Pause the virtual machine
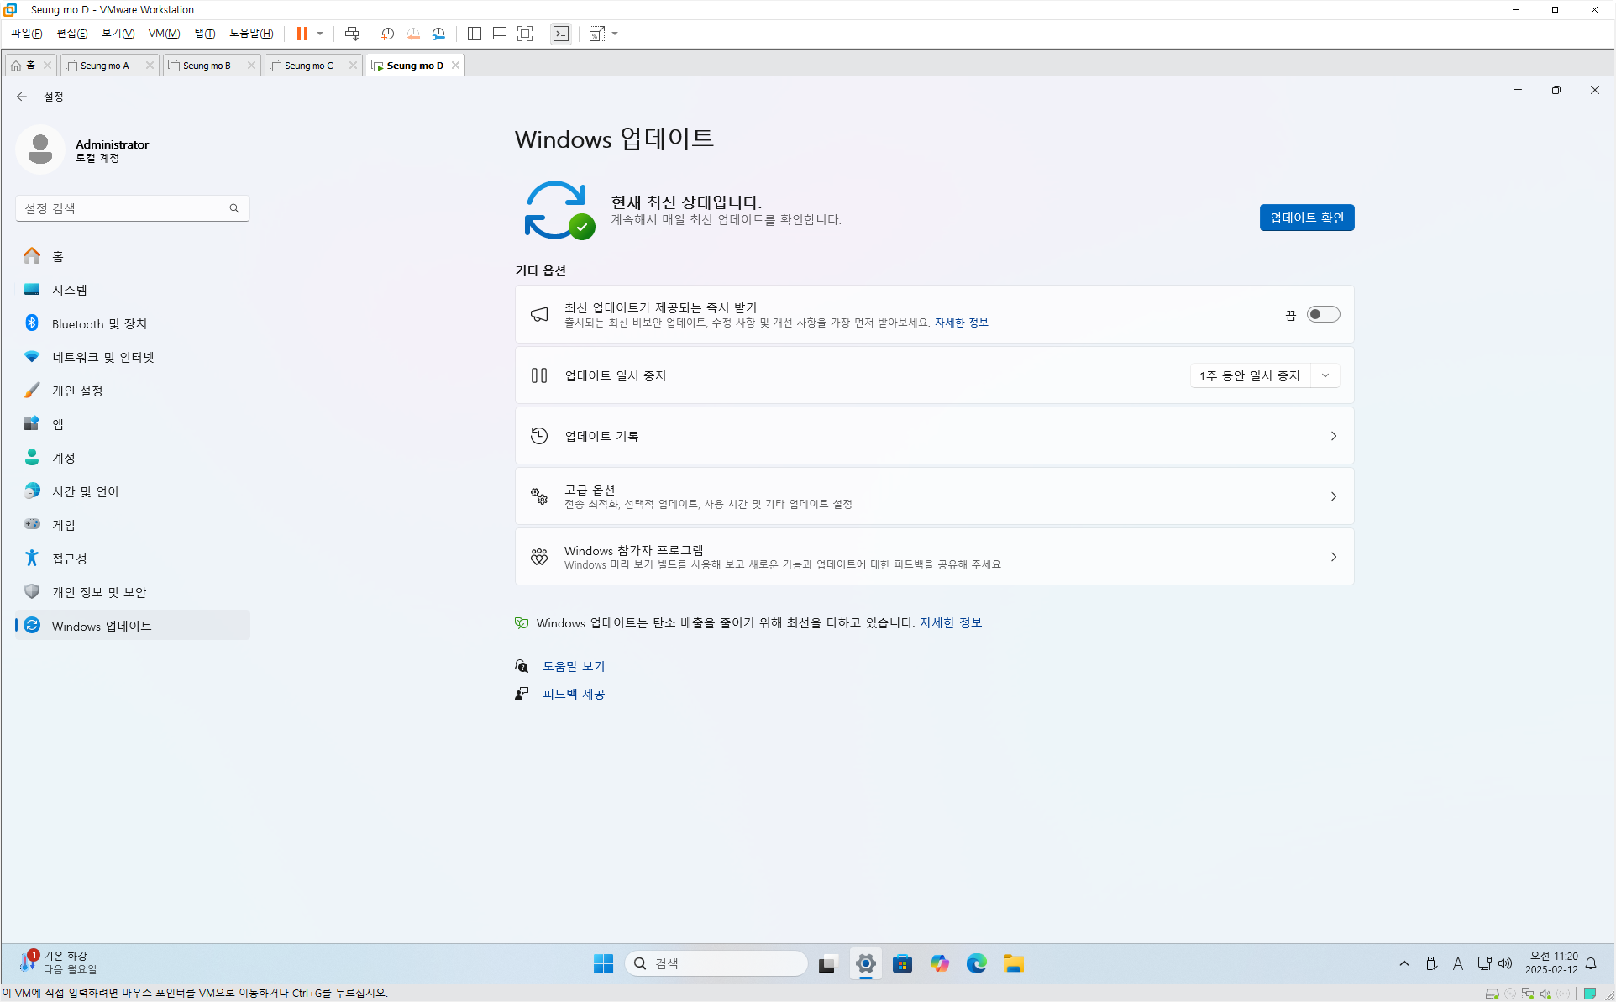 [x=302, y=34]
